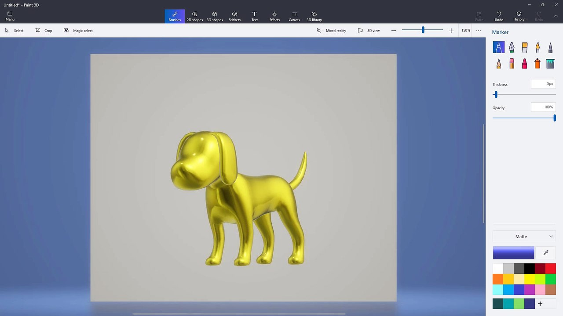Switch to the 3D shapes tab
The image size is (563, 316).
click(215, 16)
